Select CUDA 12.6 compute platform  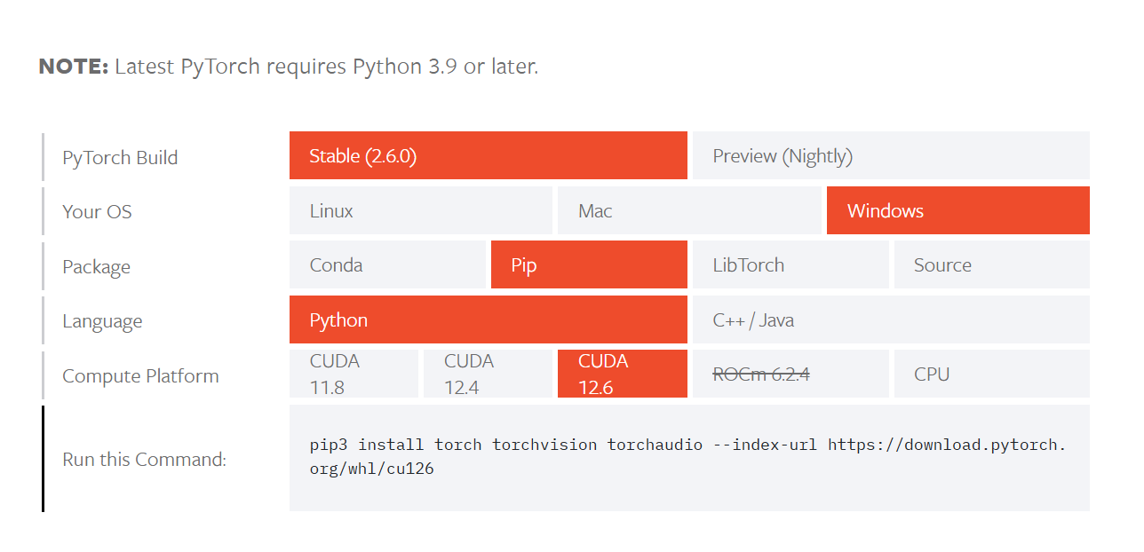(x=622, y=373)
